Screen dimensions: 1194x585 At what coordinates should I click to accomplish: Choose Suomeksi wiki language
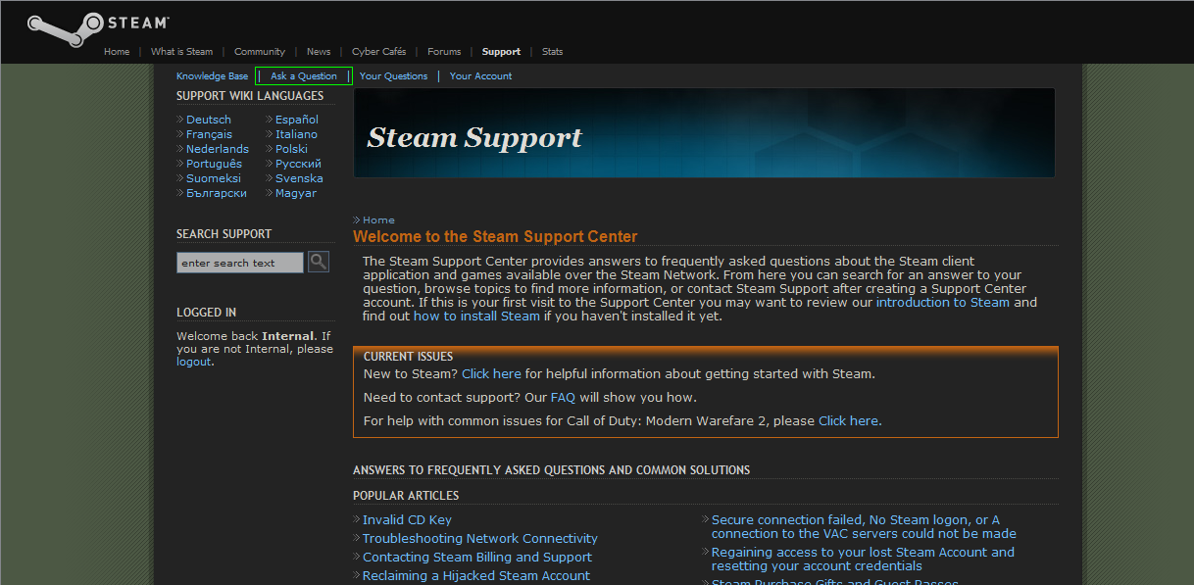pyautogui.click(x=214, y=178)
